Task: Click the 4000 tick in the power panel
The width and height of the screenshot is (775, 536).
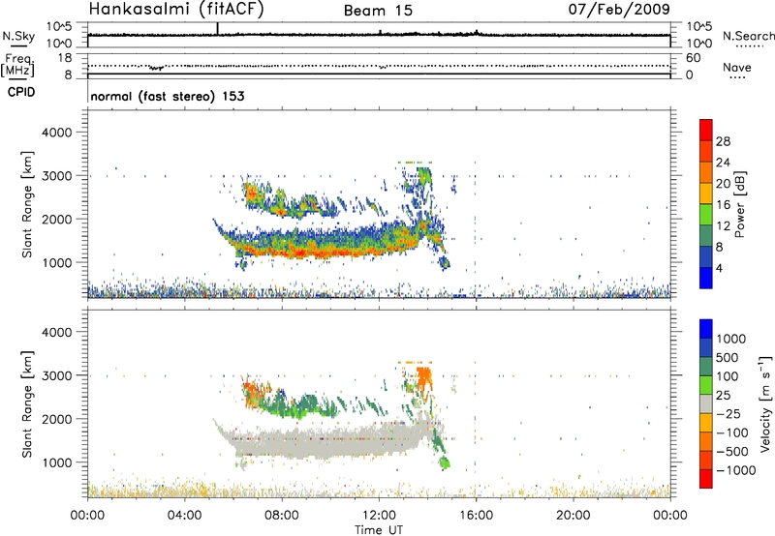Action: tap(56, 133)
